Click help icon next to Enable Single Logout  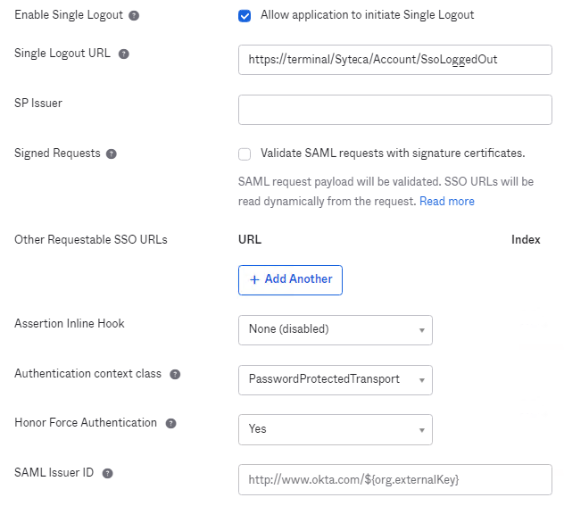(134, 16)
